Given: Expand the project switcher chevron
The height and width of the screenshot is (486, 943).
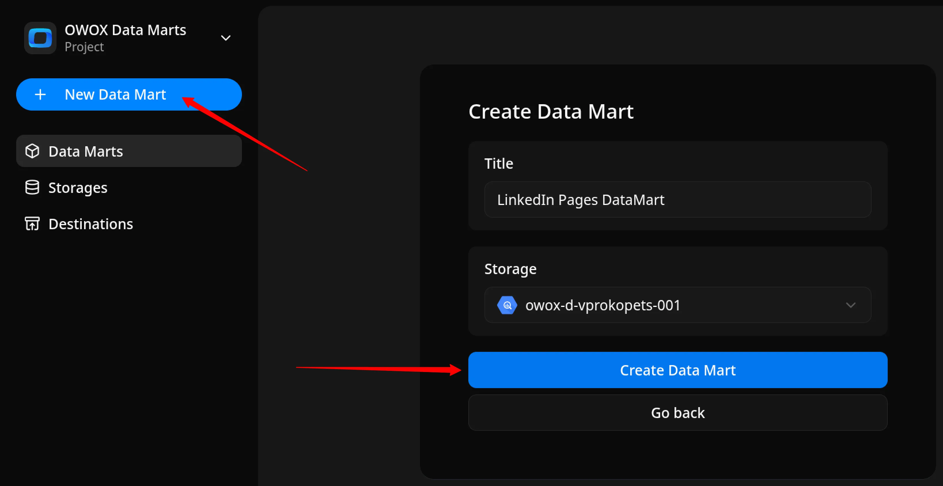Looking at the screenshot, I should click(x=226, y=38).
